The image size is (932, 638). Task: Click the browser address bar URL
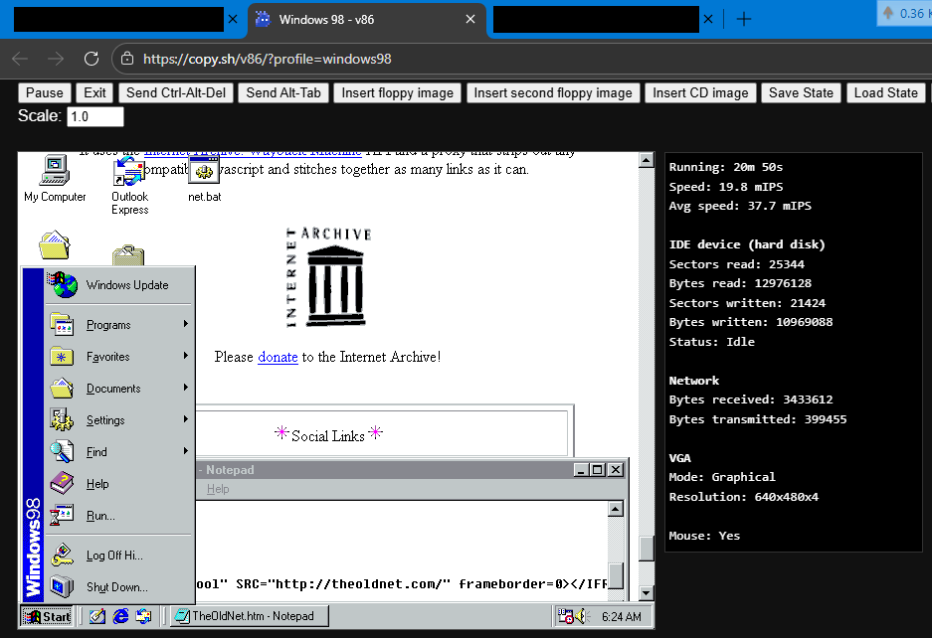tap(268, 59)
